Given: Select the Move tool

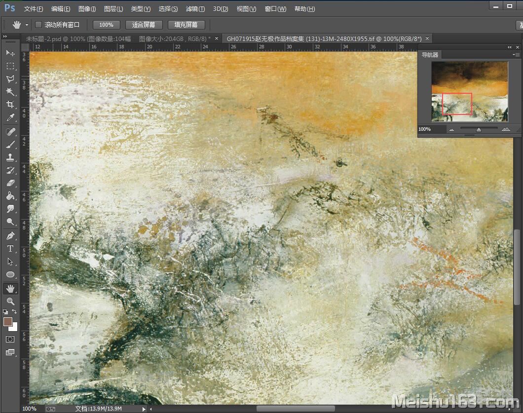Looking at the screenshot, I should (10, 53).
